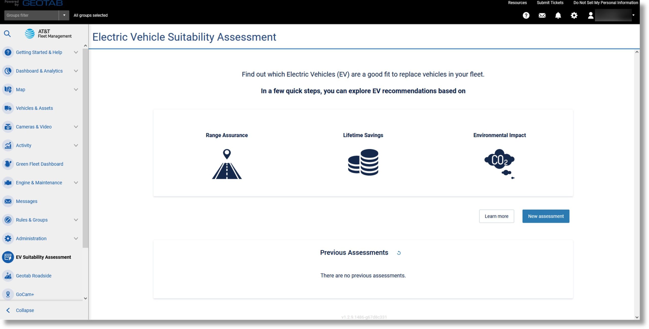Click the Range Assurance road icon
Screen dimensions: 649x329
coord(227,164)
